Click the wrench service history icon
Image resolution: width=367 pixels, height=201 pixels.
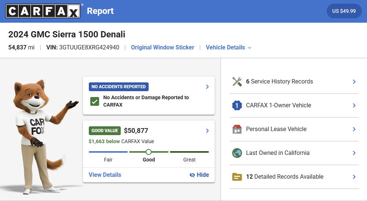click(237, 82)
